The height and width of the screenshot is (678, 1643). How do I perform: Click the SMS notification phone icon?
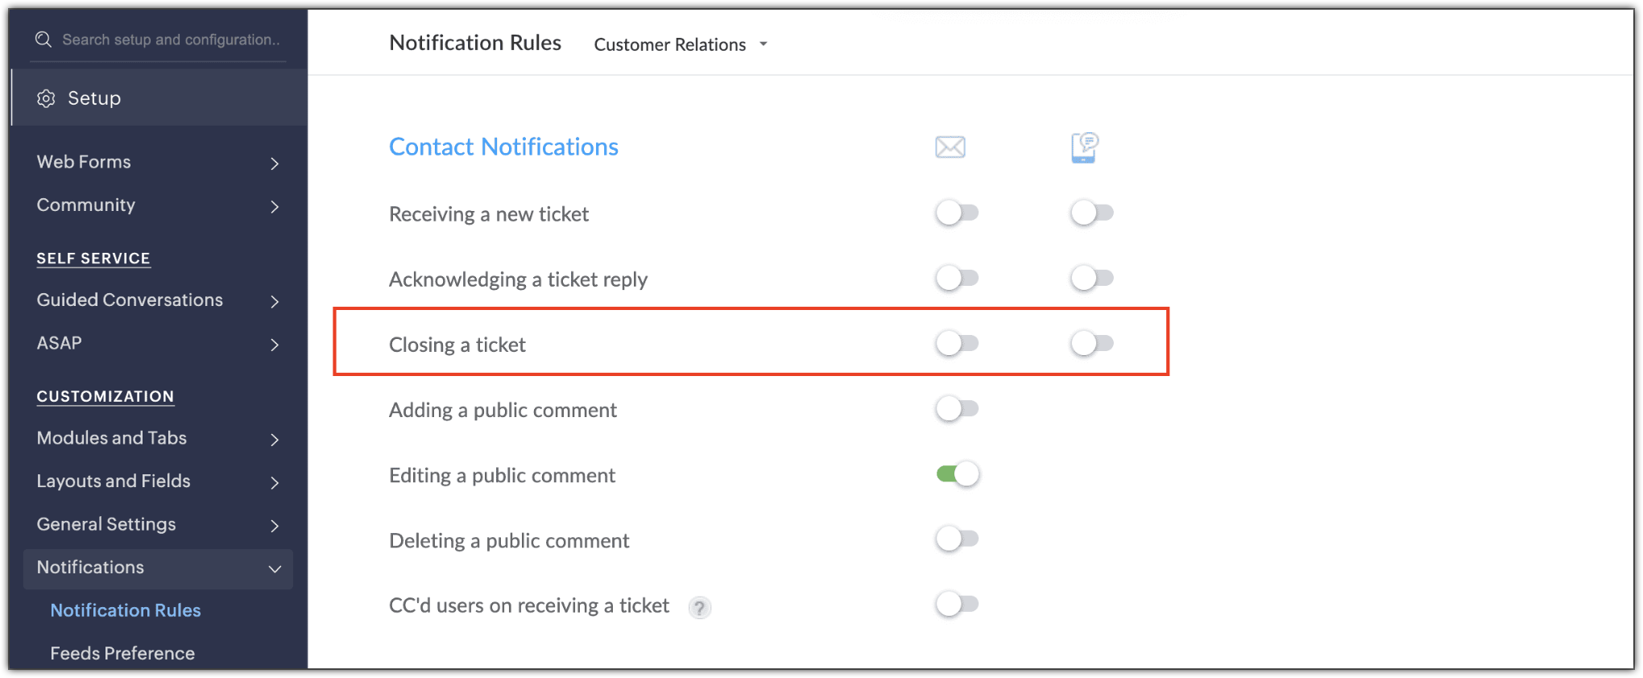click(1085, 147)
